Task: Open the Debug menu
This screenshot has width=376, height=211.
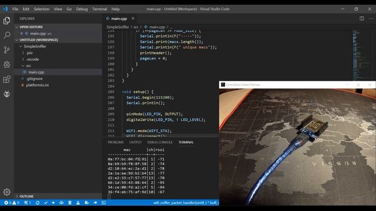Action: click(x=82, y=9)
